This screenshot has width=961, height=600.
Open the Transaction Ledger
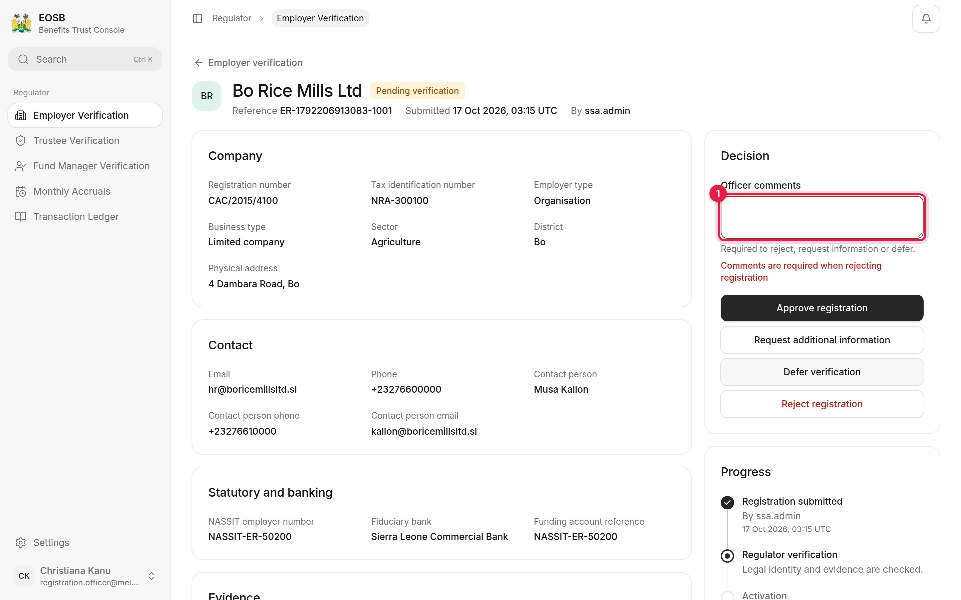point(85,217)
